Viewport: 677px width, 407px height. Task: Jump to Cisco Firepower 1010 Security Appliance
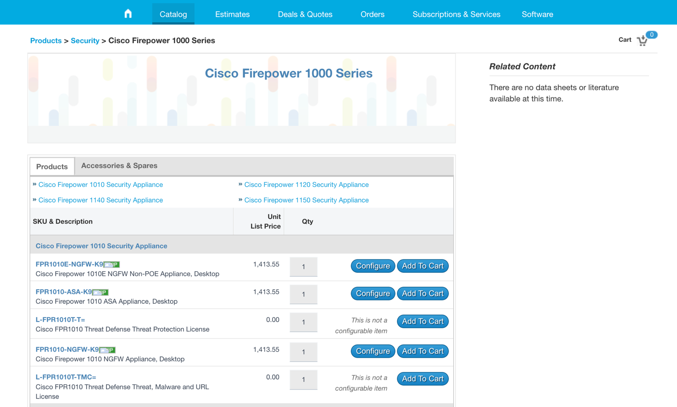(101, 185)
